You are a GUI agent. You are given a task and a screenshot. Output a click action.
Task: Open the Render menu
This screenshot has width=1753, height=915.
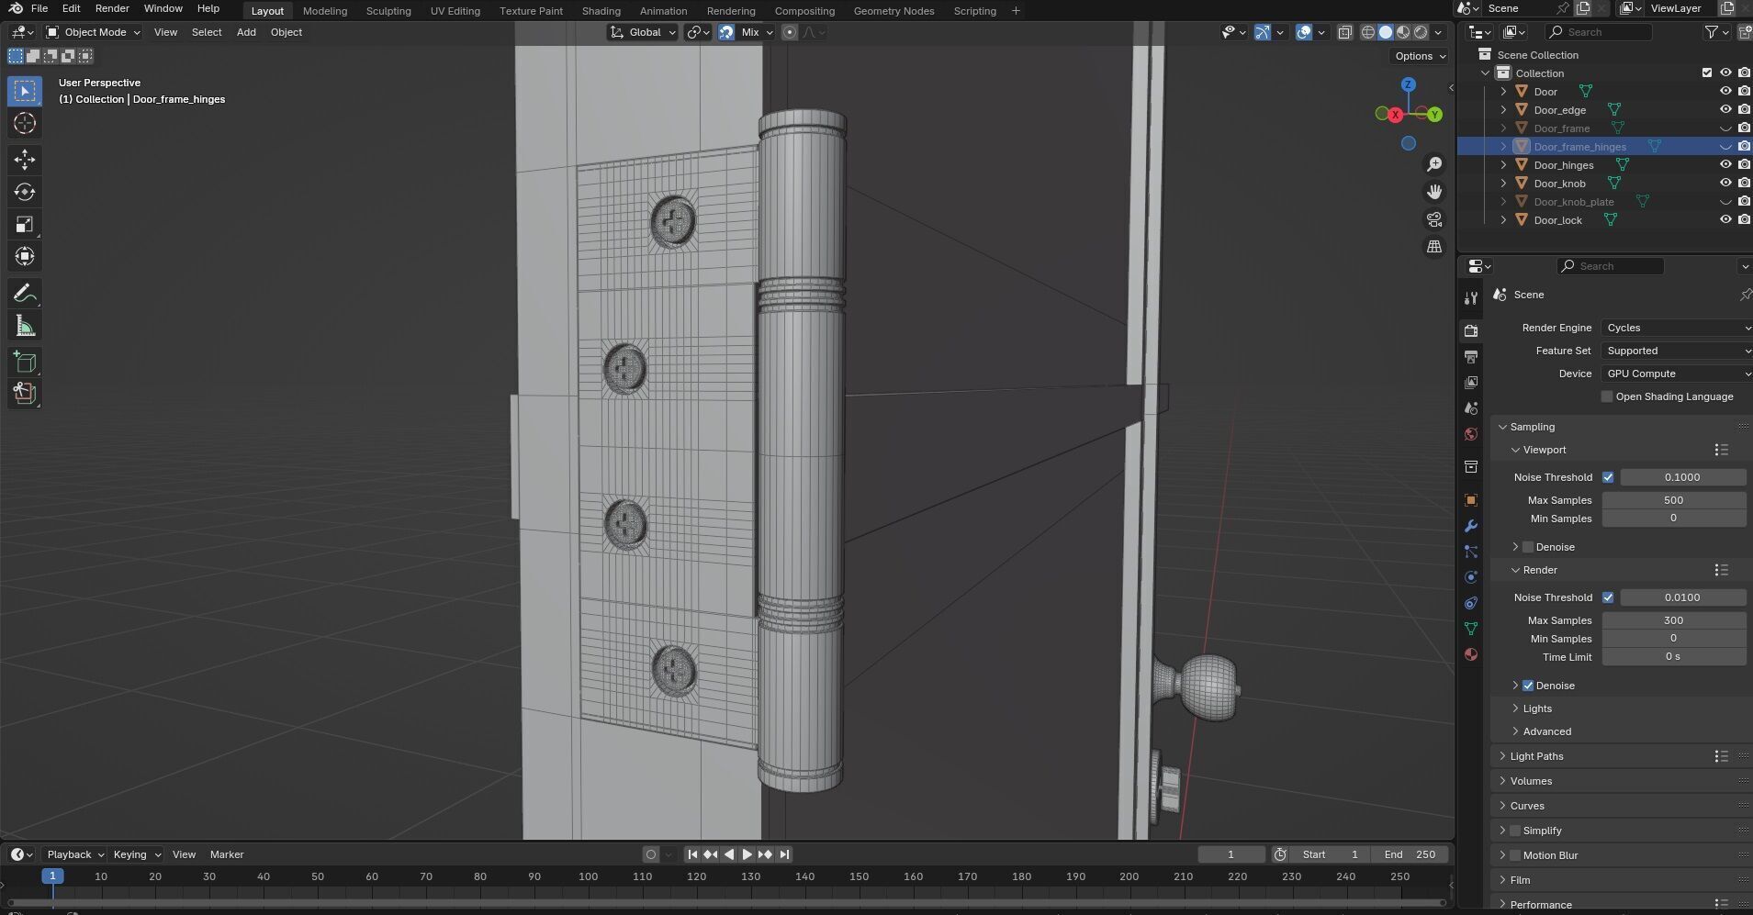[x=112, y=8]
